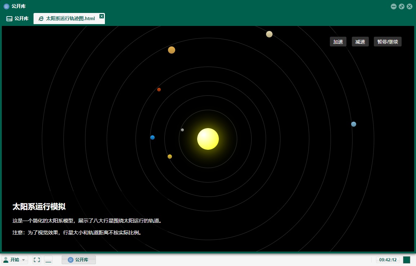The height and width of the screenshot is (266, 416).
Task: Close the 太阳系运行轨迹图.html tab
Action: tap(102, 16)
